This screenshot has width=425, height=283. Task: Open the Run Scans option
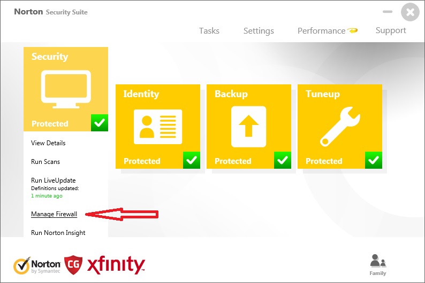point(45,162)
